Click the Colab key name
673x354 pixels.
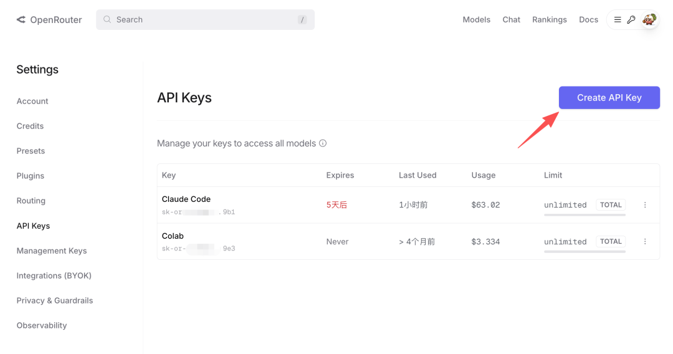click(173, 236)
